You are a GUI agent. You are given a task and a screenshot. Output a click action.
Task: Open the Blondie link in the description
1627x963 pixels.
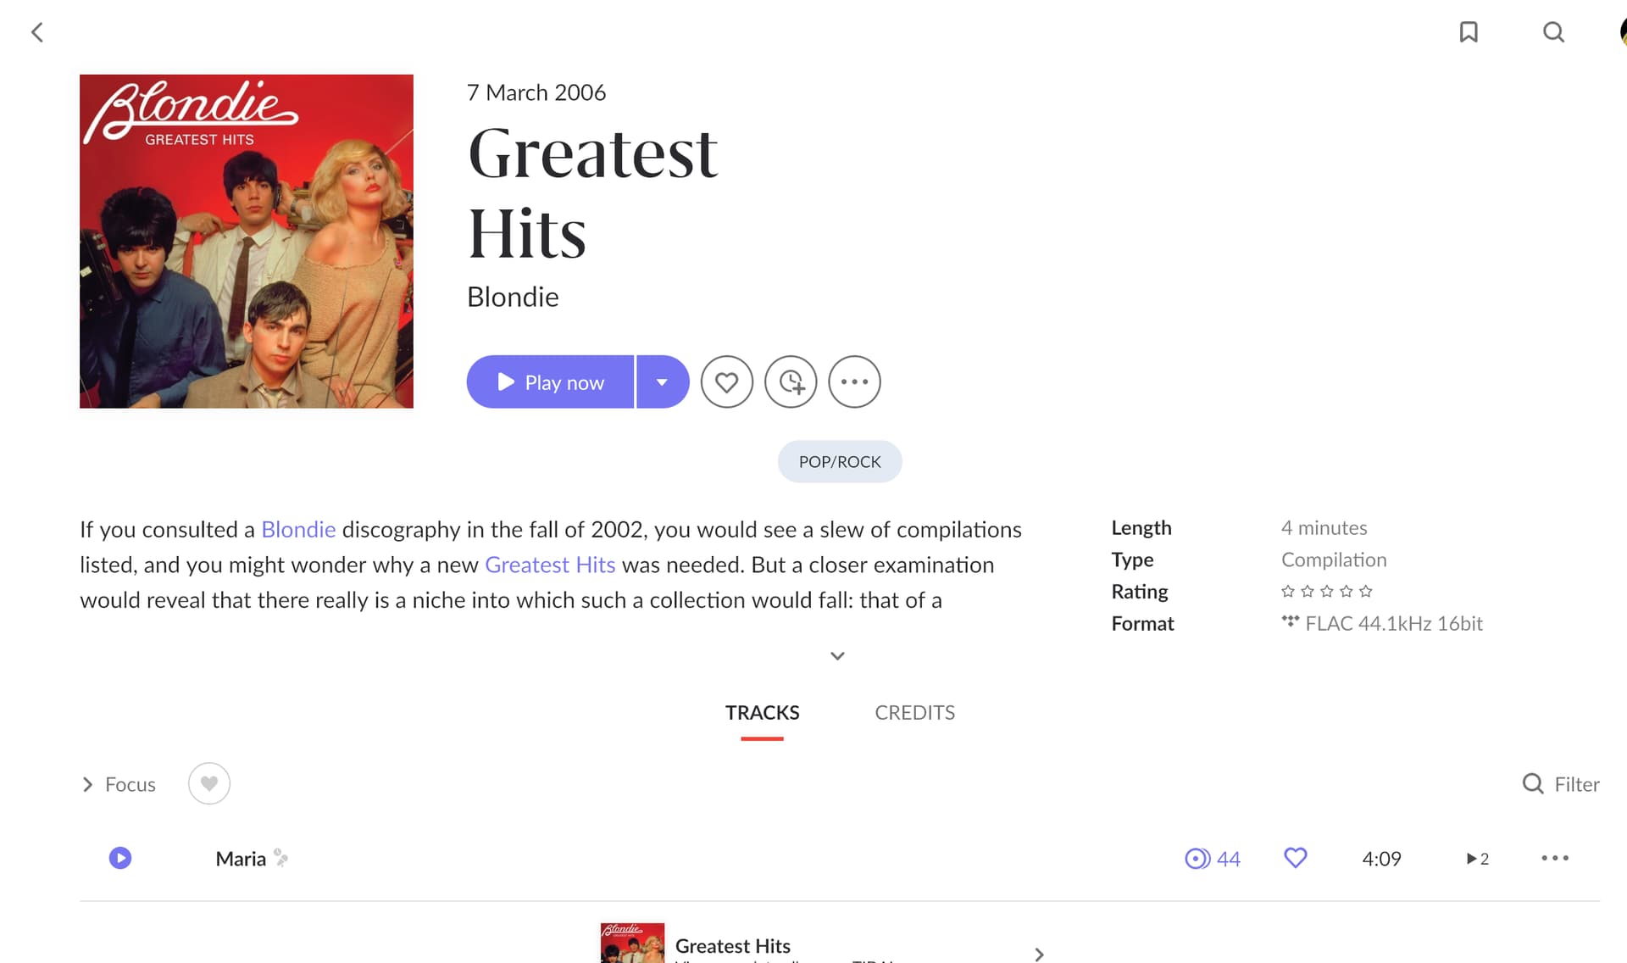pyautogui.click(x=298, y=529)
